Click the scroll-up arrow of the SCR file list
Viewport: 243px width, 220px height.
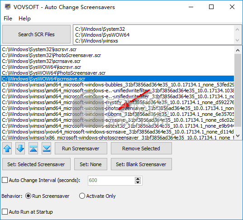click(x=238, y=50)
